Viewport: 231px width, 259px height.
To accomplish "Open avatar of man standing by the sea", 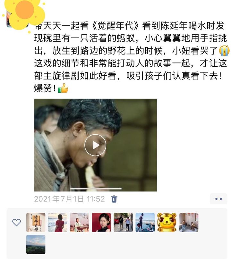I will [145, 223].
